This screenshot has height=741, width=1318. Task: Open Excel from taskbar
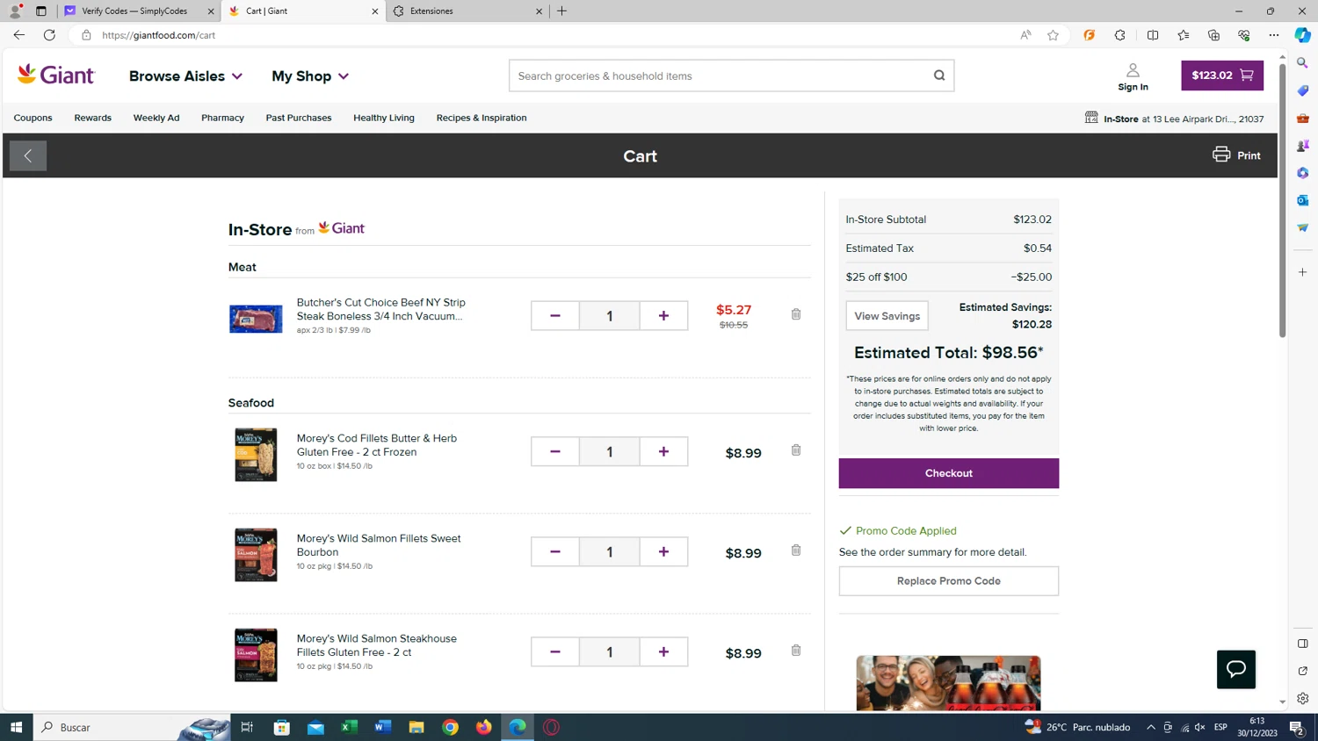[349, 727]
